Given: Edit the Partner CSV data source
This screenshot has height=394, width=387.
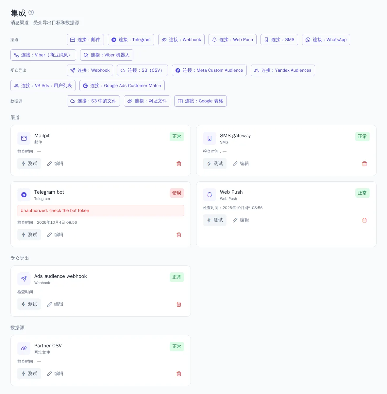Looking at the screenshot, I should (55, 374).
